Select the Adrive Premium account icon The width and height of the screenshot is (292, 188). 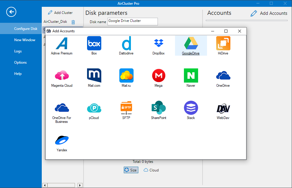point(62,43)
